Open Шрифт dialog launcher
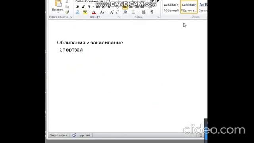Image resolution: width=254 pixels, height=143 pixels. tap(119, 17)
